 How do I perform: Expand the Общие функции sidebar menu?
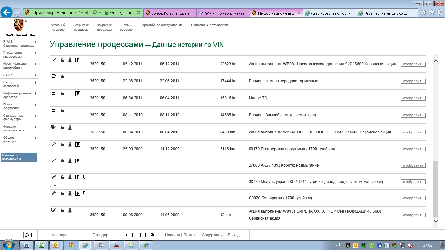19,140
